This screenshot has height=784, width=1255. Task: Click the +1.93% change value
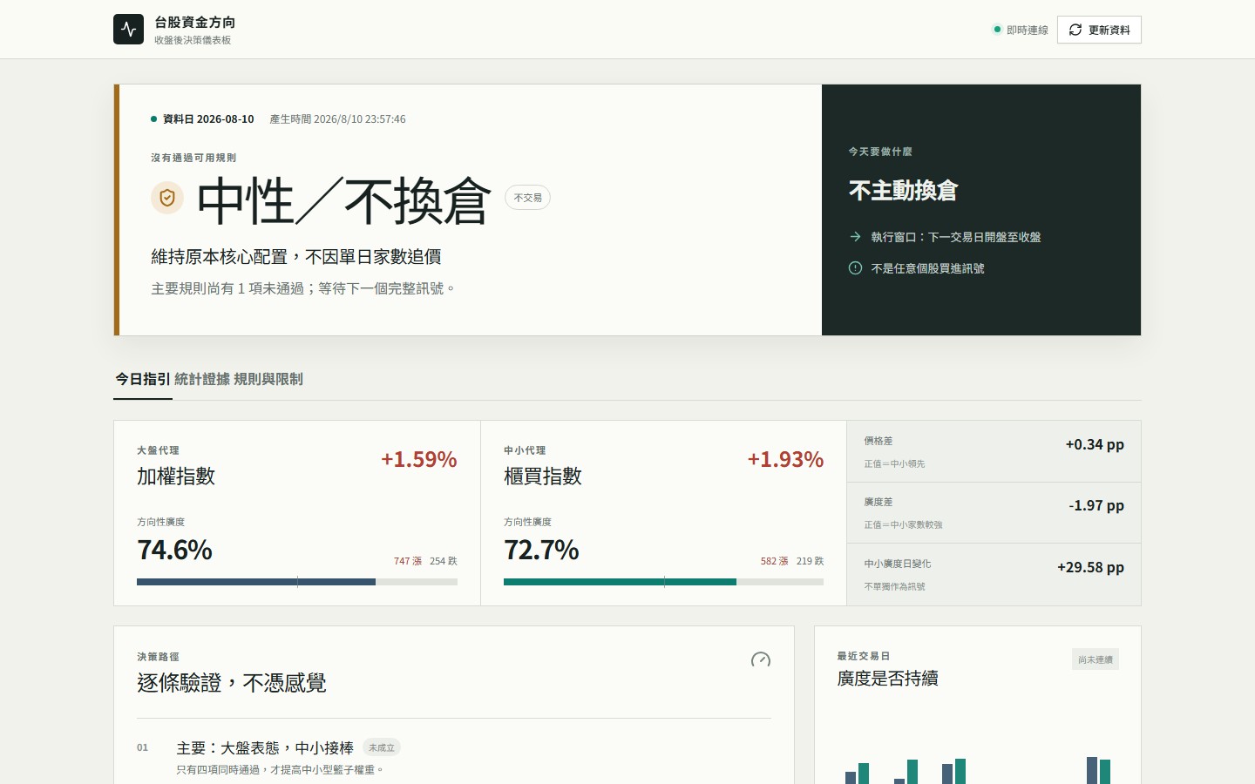click(785, 459)
